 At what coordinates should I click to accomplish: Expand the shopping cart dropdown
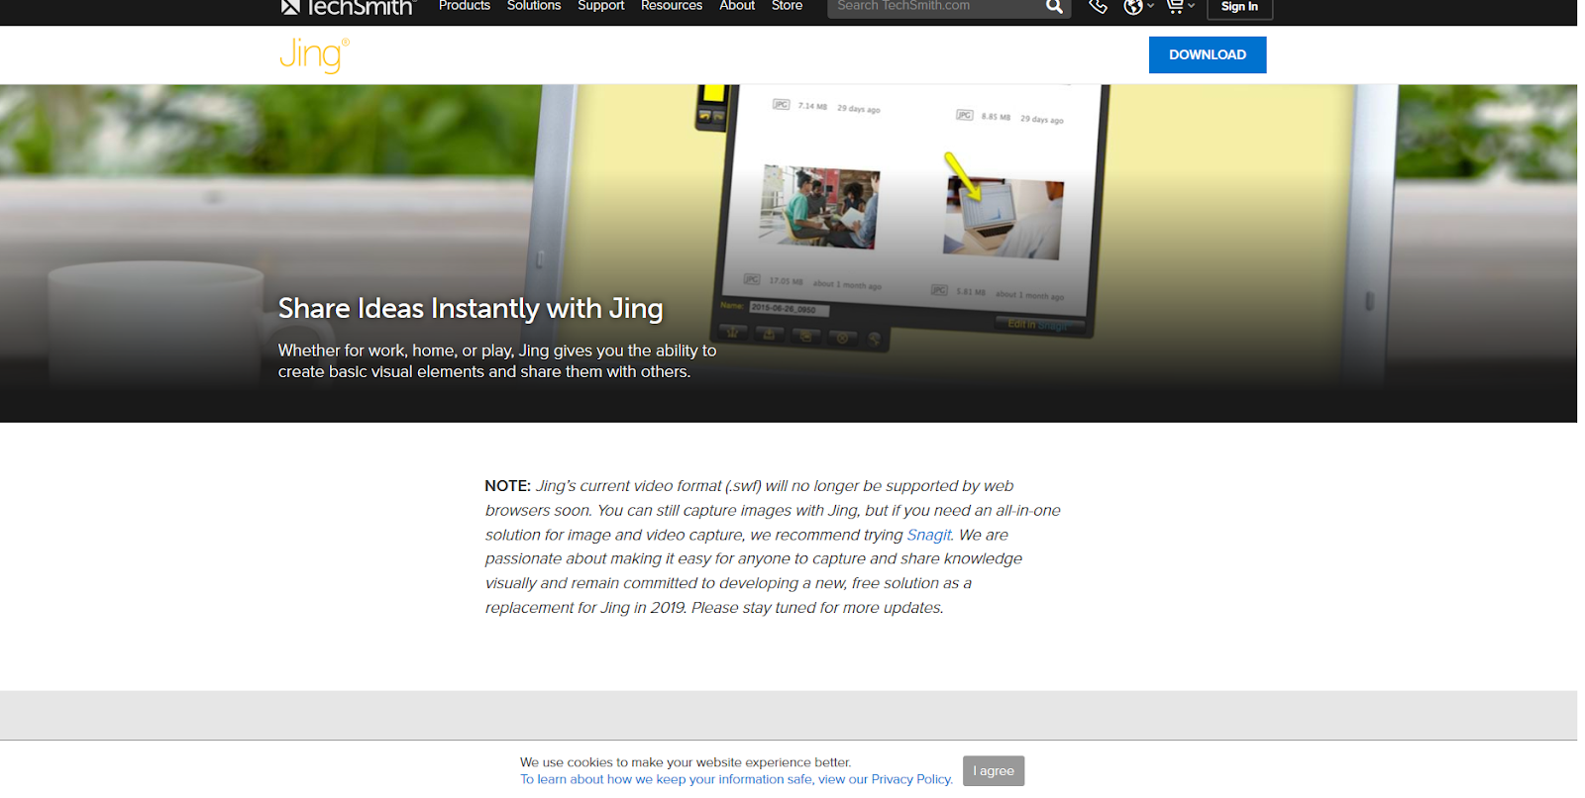coord(1180,7)
